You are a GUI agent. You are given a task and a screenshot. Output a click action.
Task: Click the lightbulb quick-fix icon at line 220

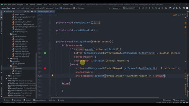coord(53,75)
